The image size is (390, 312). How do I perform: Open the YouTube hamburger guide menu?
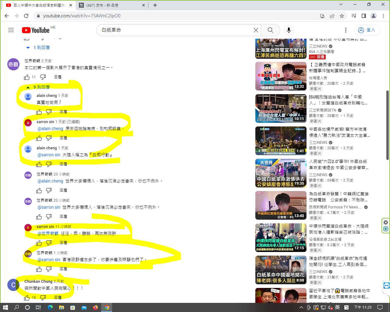click(11, 30)
